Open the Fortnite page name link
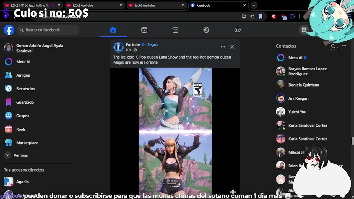Viewport: 354px width, 199px height. [133, 44]
